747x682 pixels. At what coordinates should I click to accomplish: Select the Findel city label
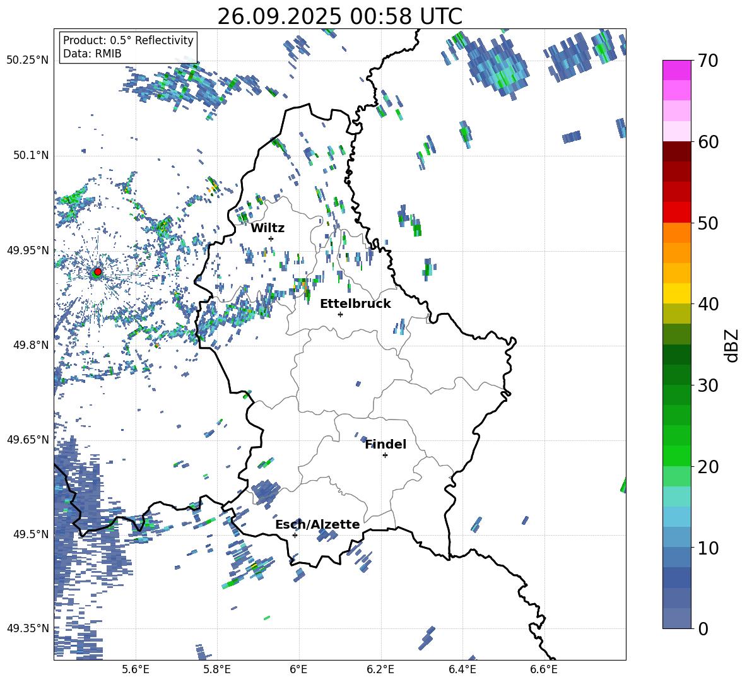(385, 444)
